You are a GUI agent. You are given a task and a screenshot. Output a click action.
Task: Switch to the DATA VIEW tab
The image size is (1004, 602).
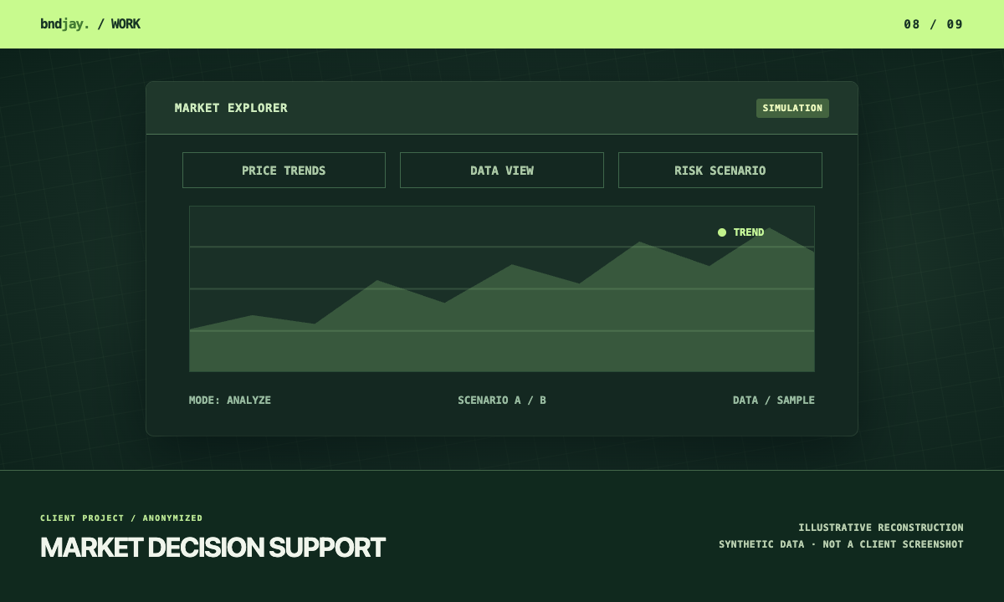502,171
